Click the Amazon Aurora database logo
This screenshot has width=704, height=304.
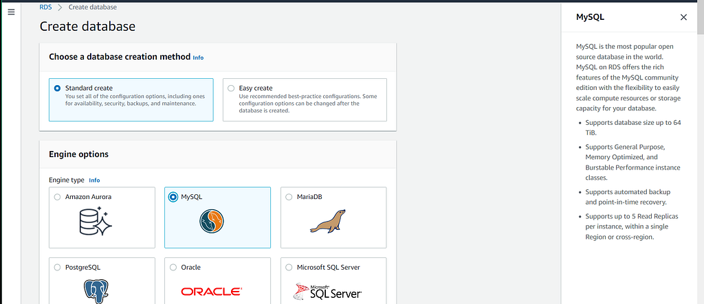coord(96,221)
